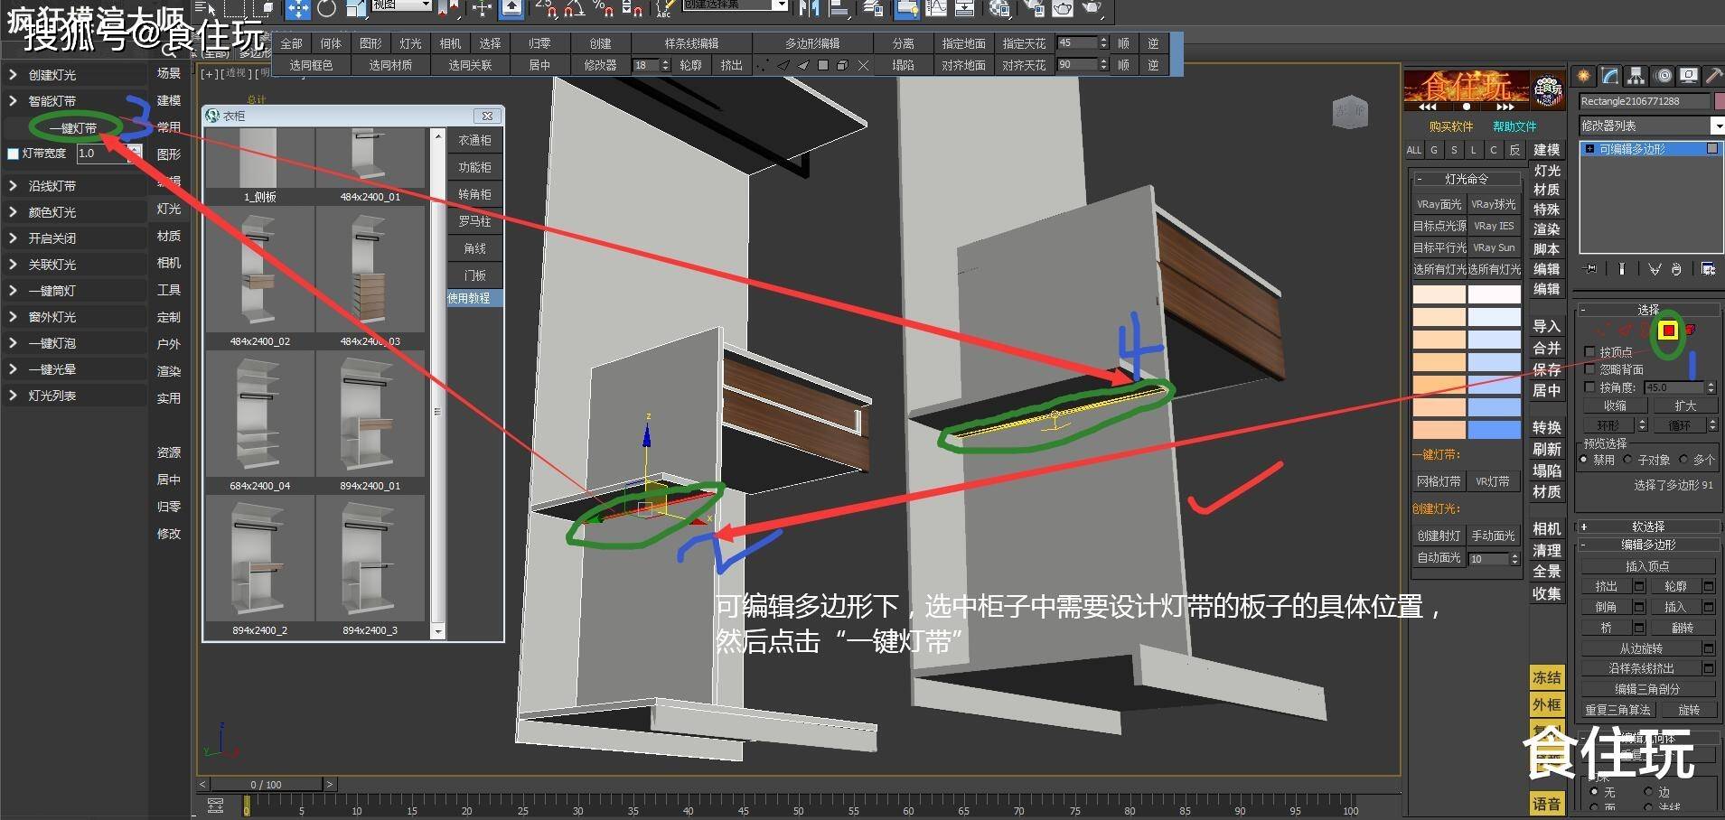Open the Utilities hammer panel tab
Image resolution: width=1725 pixels, height=820 pixels.
pos(1713,77)
